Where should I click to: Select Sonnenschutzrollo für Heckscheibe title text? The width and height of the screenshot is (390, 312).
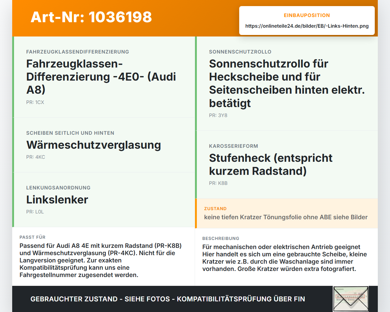pos(287,83)
